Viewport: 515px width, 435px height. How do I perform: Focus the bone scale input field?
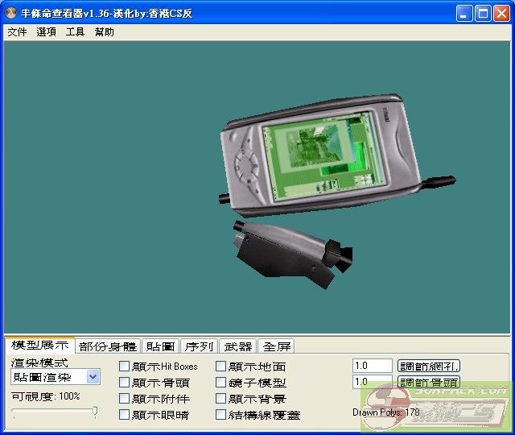tap(372, 382)
